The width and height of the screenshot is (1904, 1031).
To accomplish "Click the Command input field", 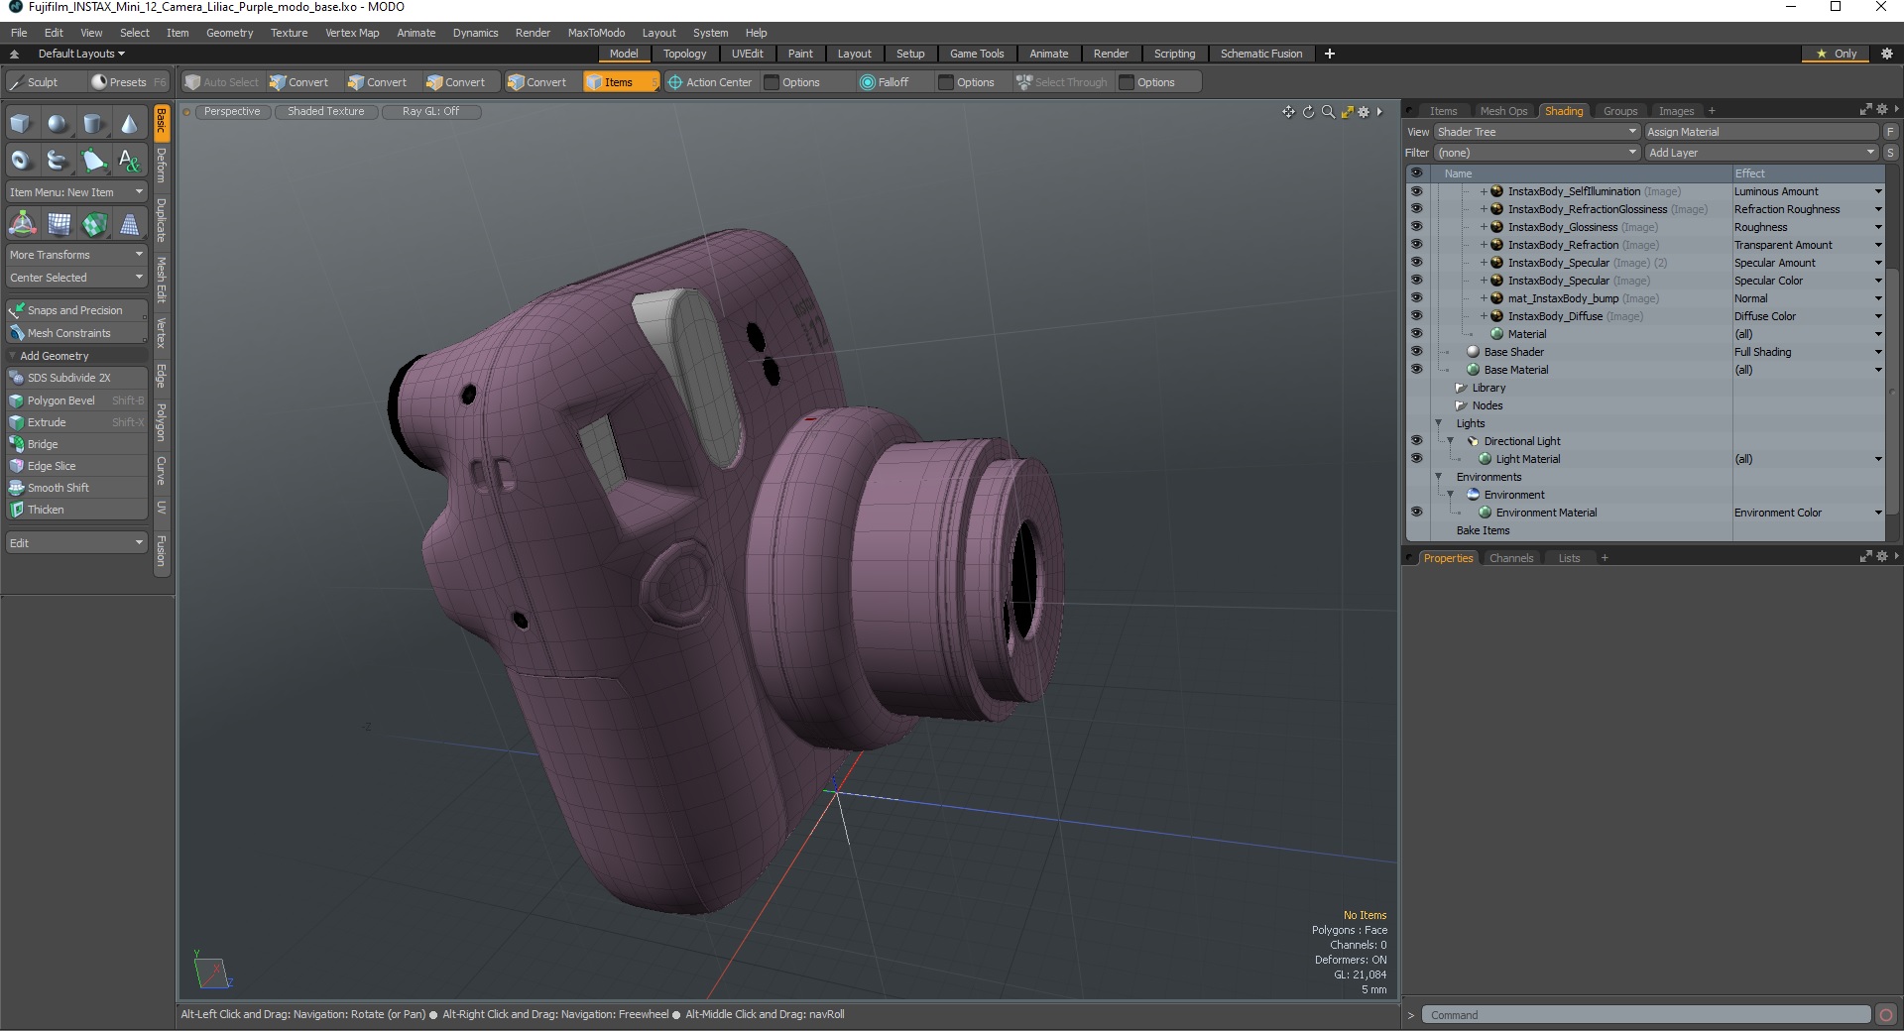I will click(1646, 1015).
